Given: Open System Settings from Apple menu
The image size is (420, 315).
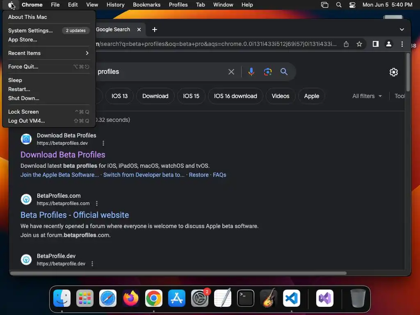Looking at the screenshot, I should (x=48, y=30).
